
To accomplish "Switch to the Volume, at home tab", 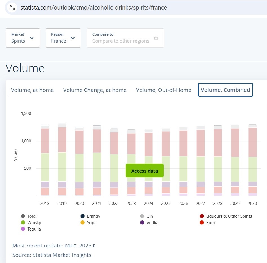I will click(32, 90).
